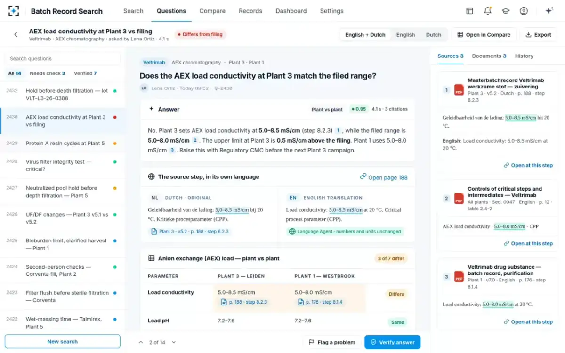Screen dimensions: 565x353
Task: Select the English + Dutch view
Action: [x=365, y=35]
